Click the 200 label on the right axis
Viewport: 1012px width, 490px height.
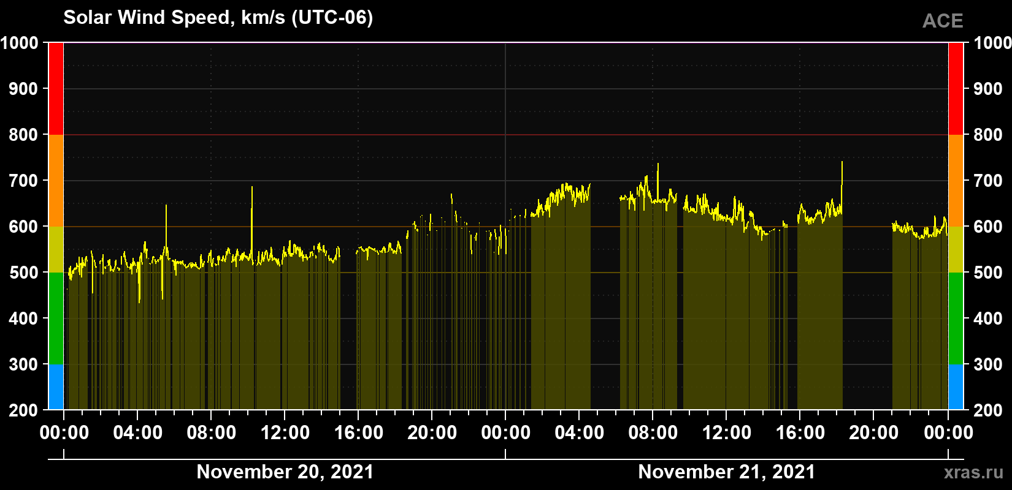988,410
